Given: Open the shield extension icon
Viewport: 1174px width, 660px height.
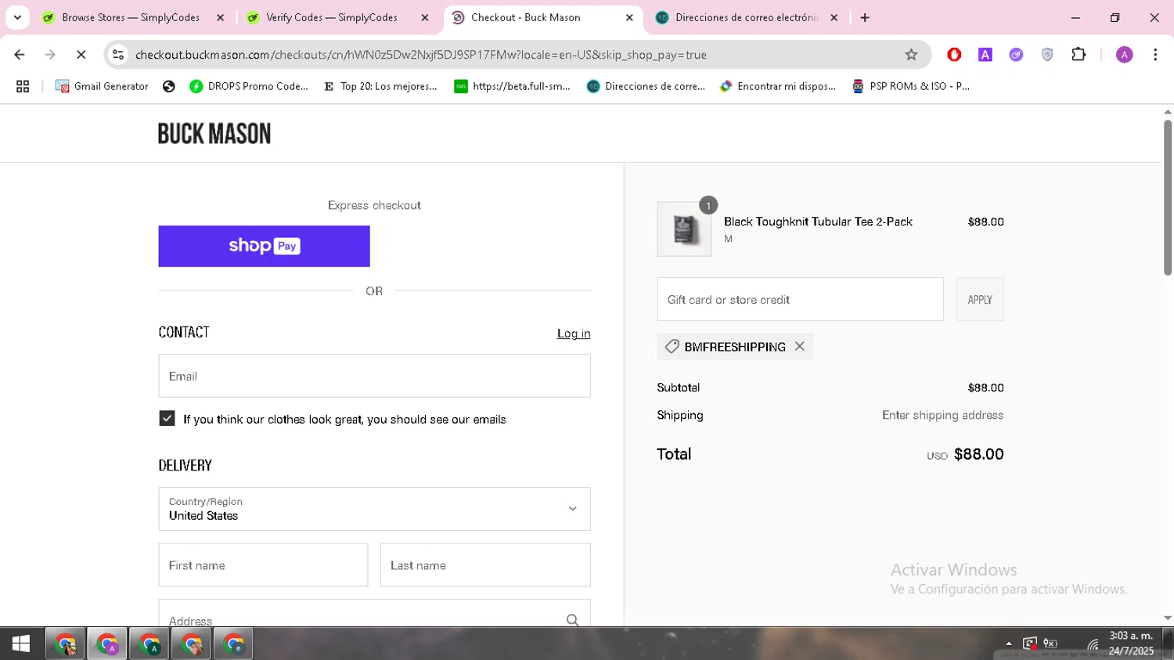Looking at the screenshot, I should click(1047, 55).
